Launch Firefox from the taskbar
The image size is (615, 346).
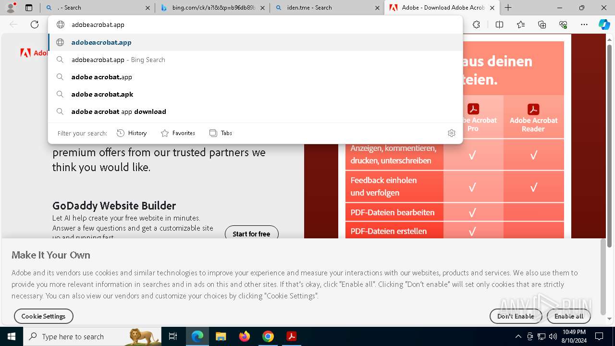[x=244, y=336]
